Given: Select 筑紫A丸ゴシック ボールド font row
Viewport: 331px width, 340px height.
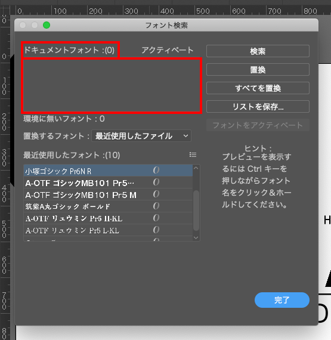Looking at the screenshot, I should point(108,206).
